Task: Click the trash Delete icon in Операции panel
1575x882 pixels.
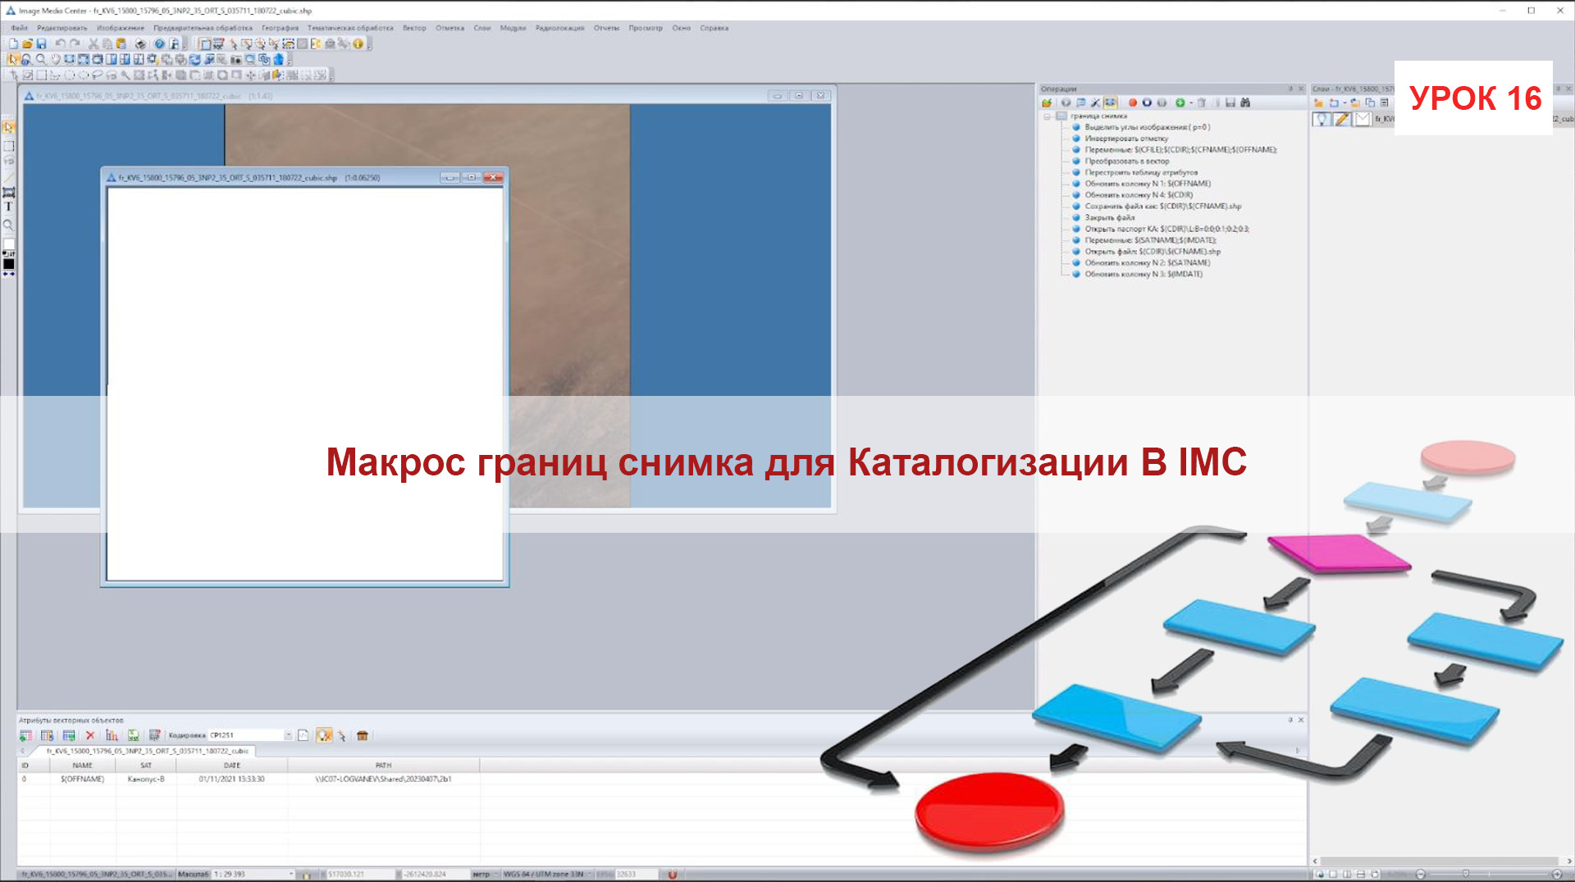Action: (1202, 102)
